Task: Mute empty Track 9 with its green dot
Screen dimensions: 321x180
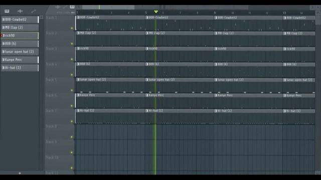Action: pos(72,152)
